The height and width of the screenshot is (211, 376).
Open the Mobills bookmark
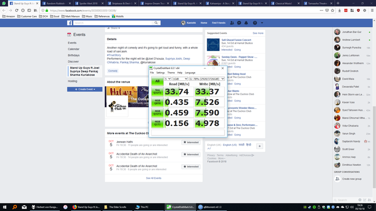pyautogui.click(x=117, y=16)
